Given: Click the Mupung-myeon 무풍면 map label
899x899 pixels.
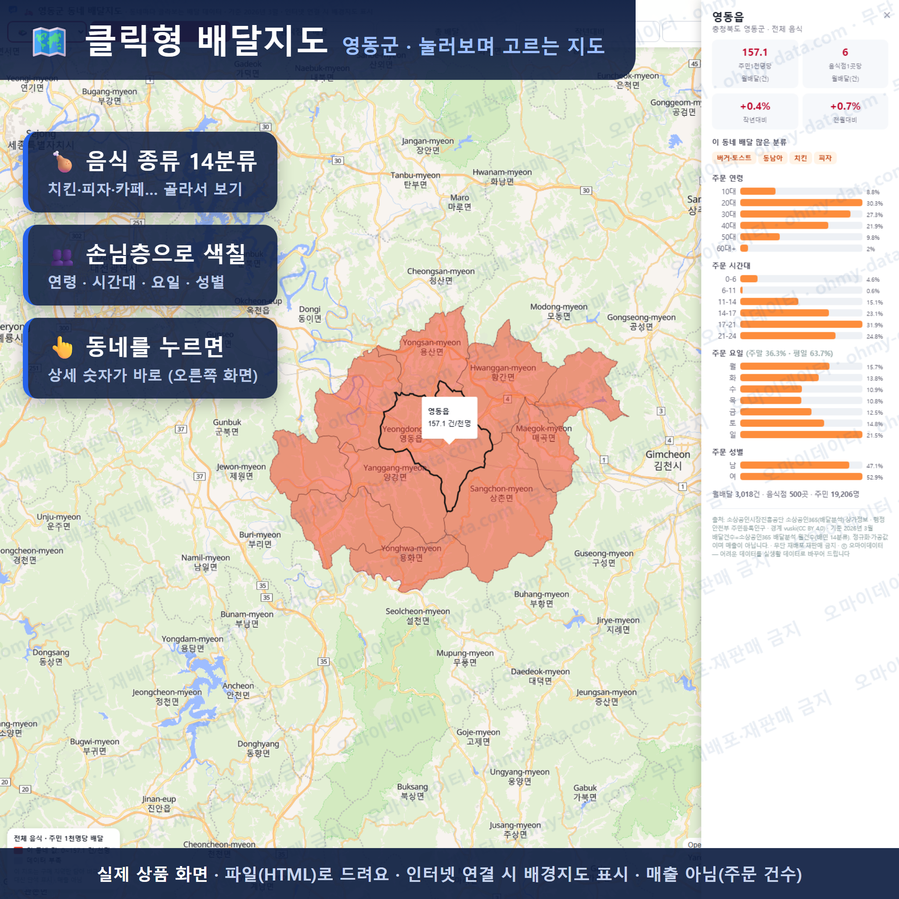Looking at the screenshot, I should [x=465, y=658].
